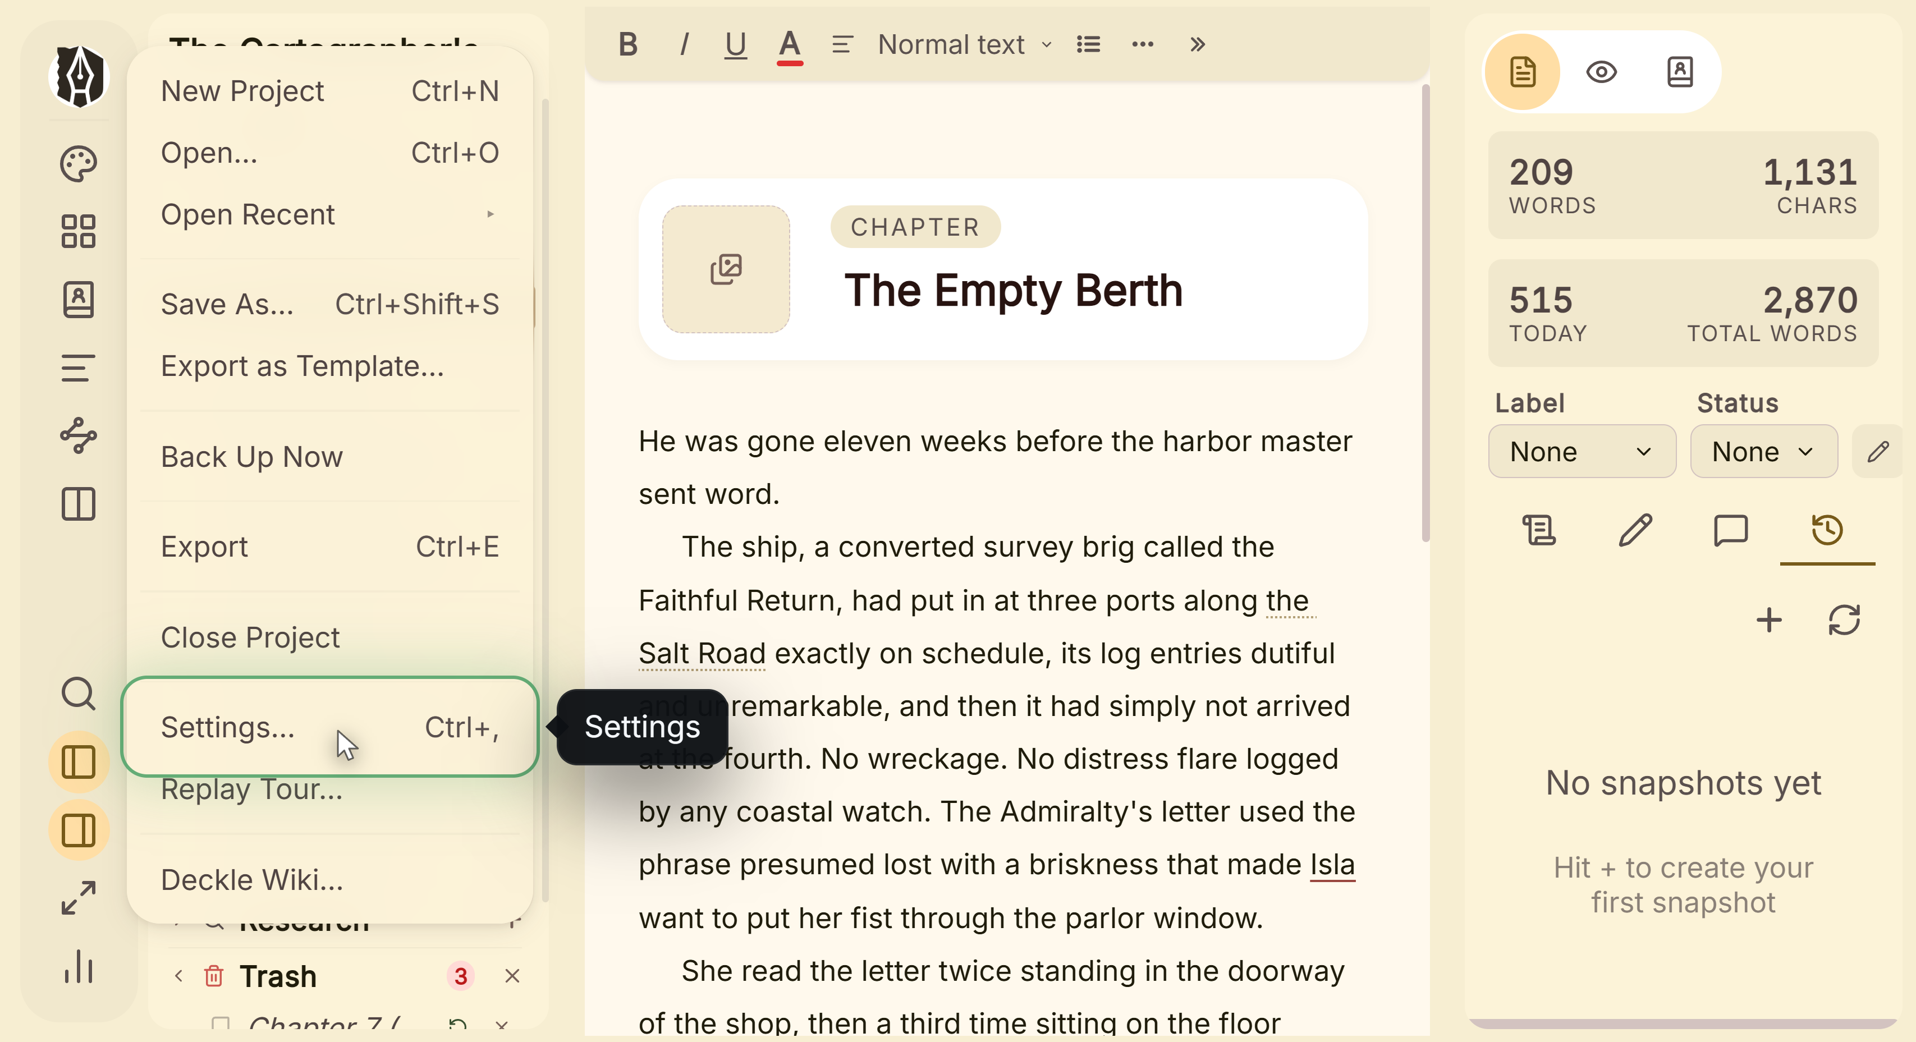The image size is (1916, 1042).
Task: Open the theme palette icon in sidebar
Action: pyautogui.click(x=78, y=164)
